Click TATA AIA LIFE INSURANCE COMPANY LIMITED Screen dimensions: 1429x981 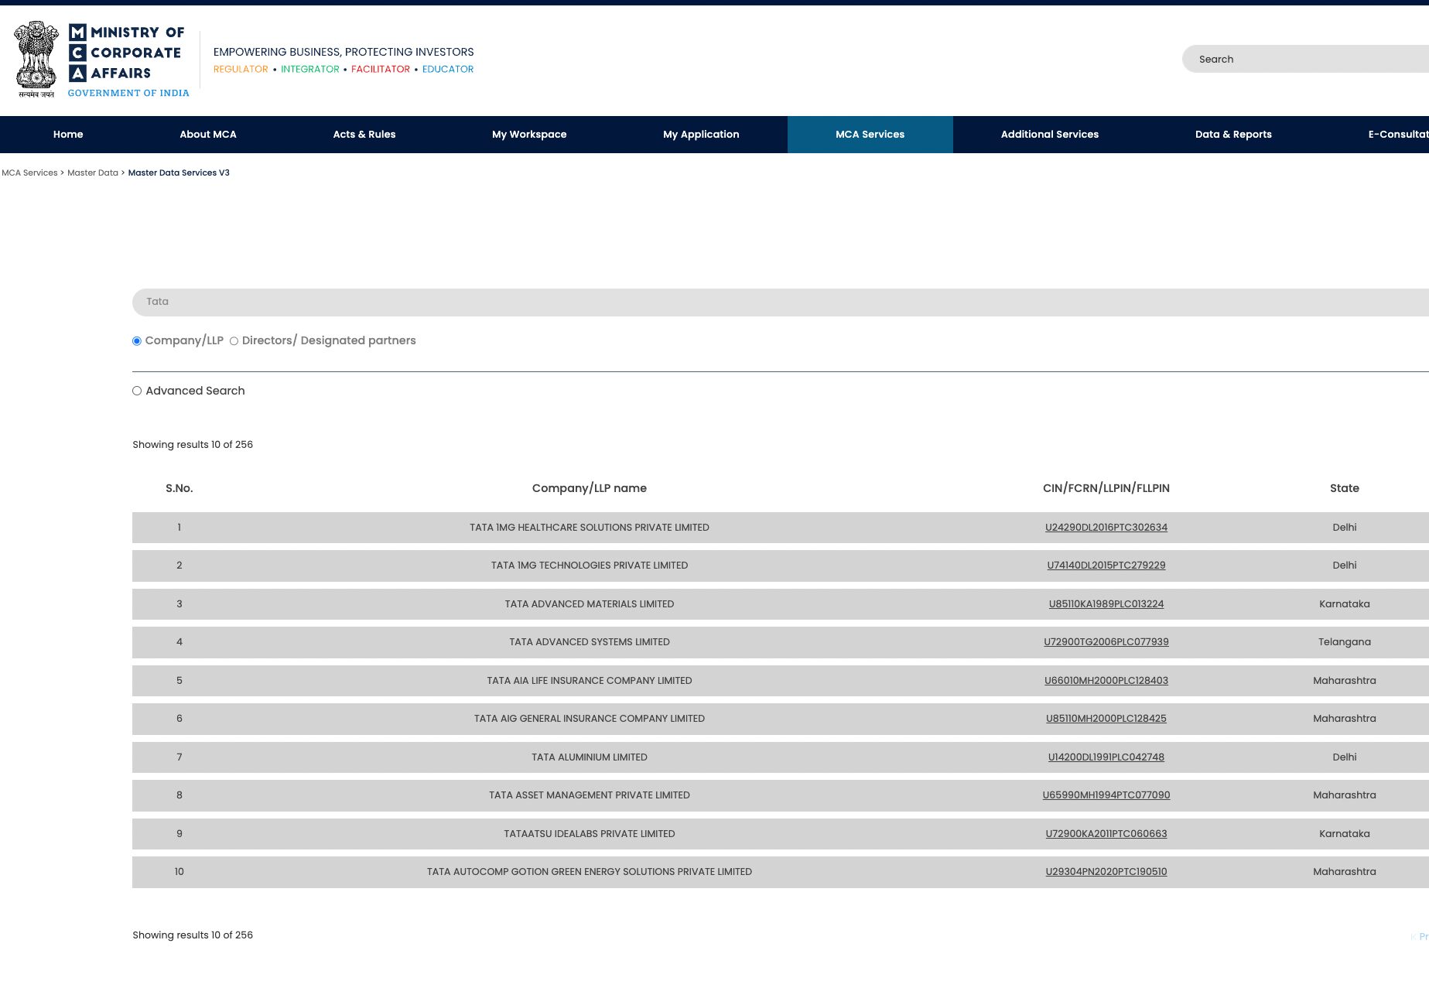pyautogui.click(x=590, y=681)
